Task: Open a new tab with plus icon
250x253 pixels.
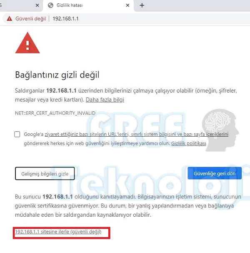Action: [x=142, y=5]
